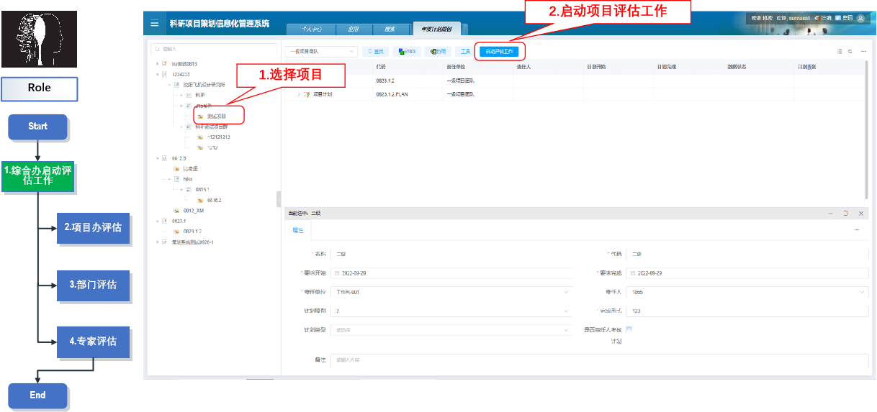Click the refresh icon above table
The width and height of the screenshot is (877, 412).
click(x=850, y=52)
